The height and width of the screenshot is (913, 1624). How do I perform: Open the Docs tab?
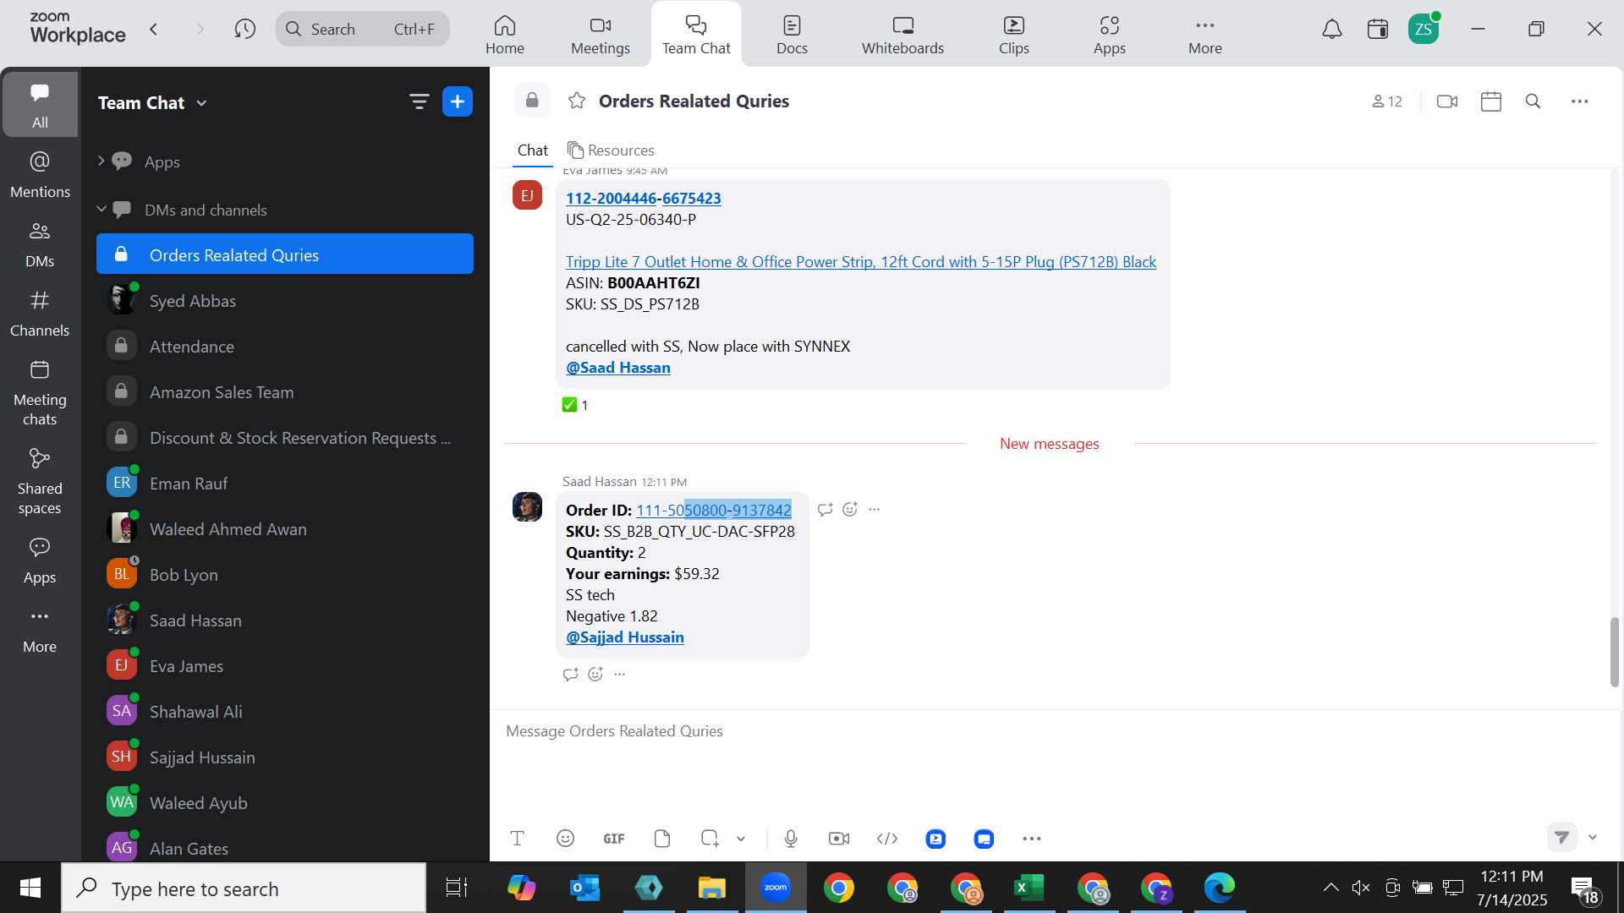793,35
